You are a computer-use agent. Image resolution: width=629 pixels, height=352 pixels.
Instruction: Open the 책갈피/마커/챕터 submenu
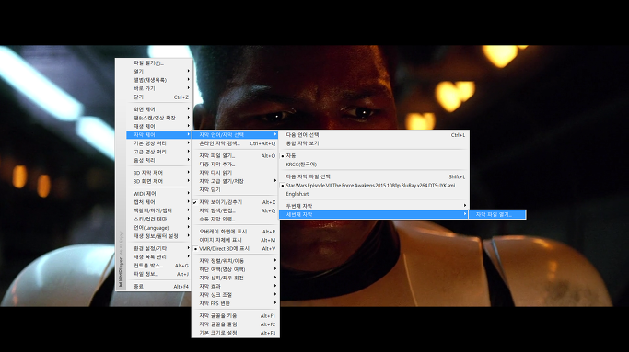[158, 210]
